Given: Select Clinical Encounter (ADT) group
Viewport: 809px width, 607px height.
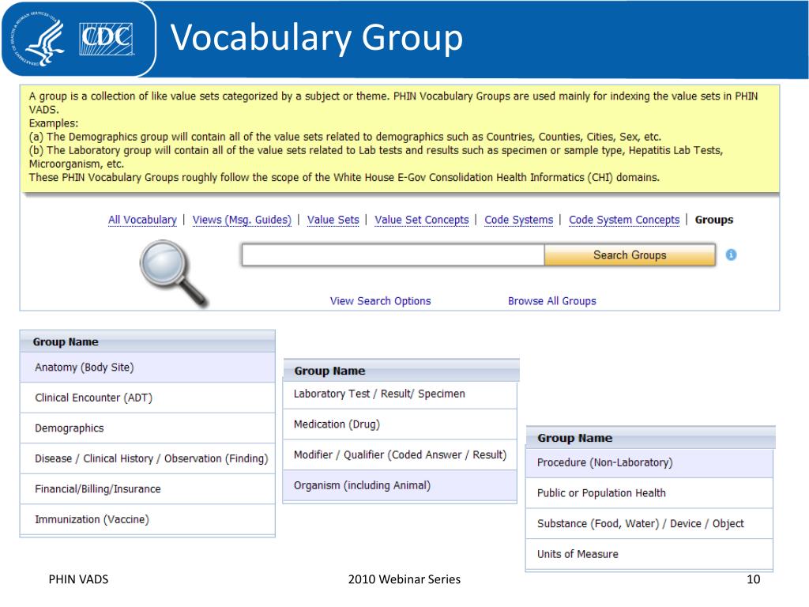Looking at the screenshot, I should click(148, 398).
